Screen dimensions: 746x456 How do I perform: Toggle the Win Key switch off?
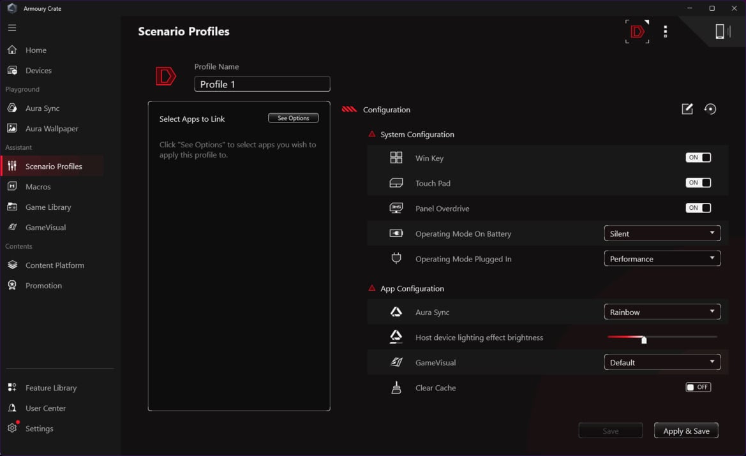click(698, 158)
